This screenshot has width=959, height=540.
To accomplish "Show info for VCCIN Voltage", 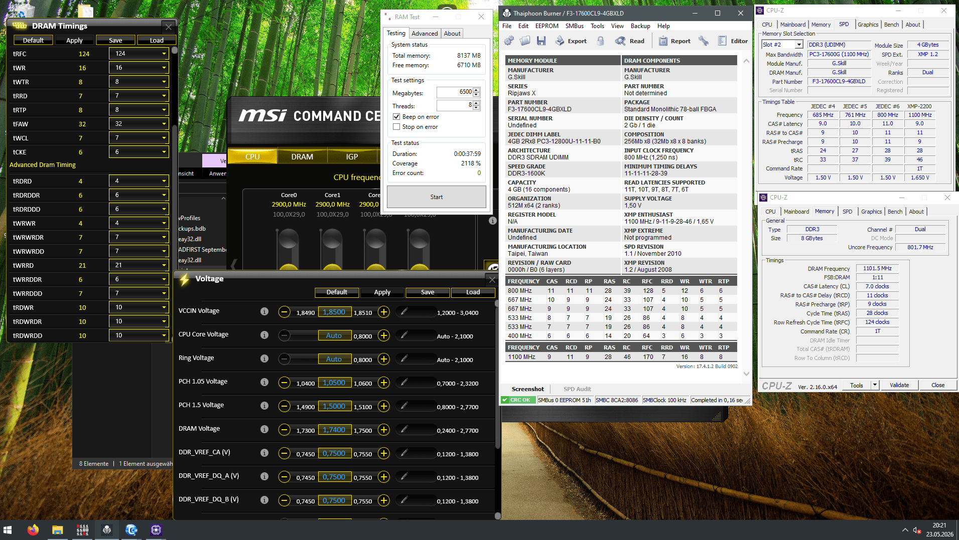I will coord(264,311).
